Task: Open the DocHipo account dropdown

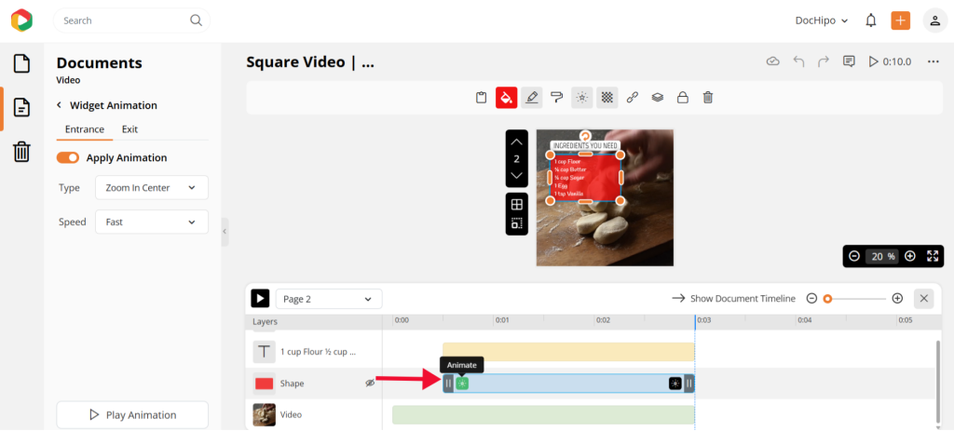Action: coord(822,20)
